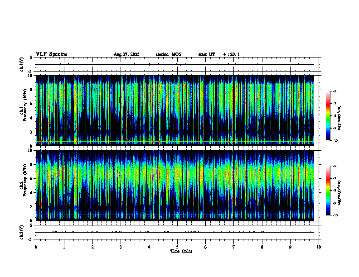Image resolution: width=359 pixels, height=277 pixels.
Task: Click inside the ch.2 spectrogram panel
Action: [175, 186]
